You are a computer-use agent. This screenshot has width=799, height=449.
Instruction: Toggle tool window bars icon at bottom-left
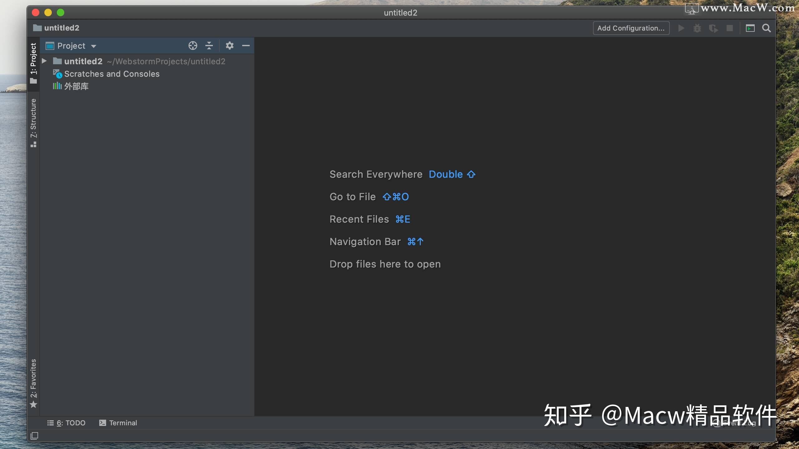(x=35, y=436)
